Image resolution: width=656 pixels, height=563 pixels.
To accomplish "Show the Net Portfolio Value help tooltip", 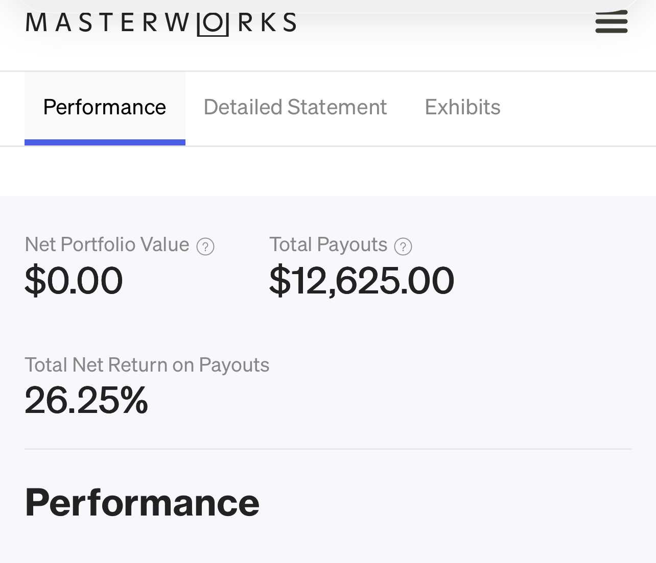I will tap(205, 247).
